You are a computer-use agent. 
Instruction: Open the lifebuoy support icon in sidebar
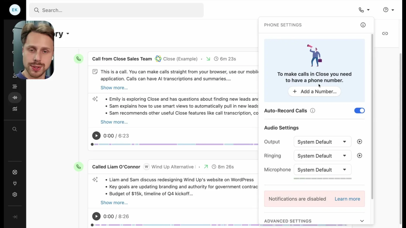15,172
